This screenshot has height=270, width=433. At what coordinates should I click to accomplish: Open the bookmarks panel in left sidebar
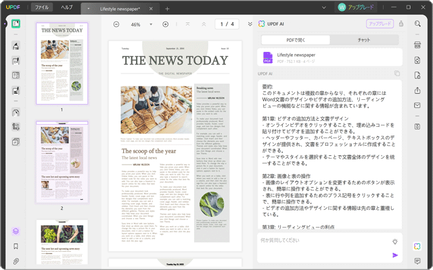tap(16, 246)
